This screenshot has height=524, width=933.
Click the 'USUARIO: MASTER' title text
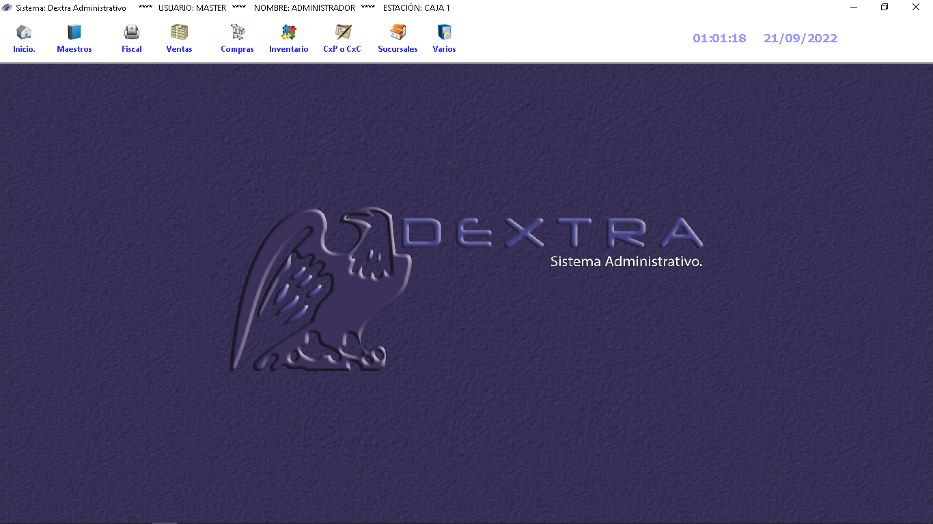[192, 8]
